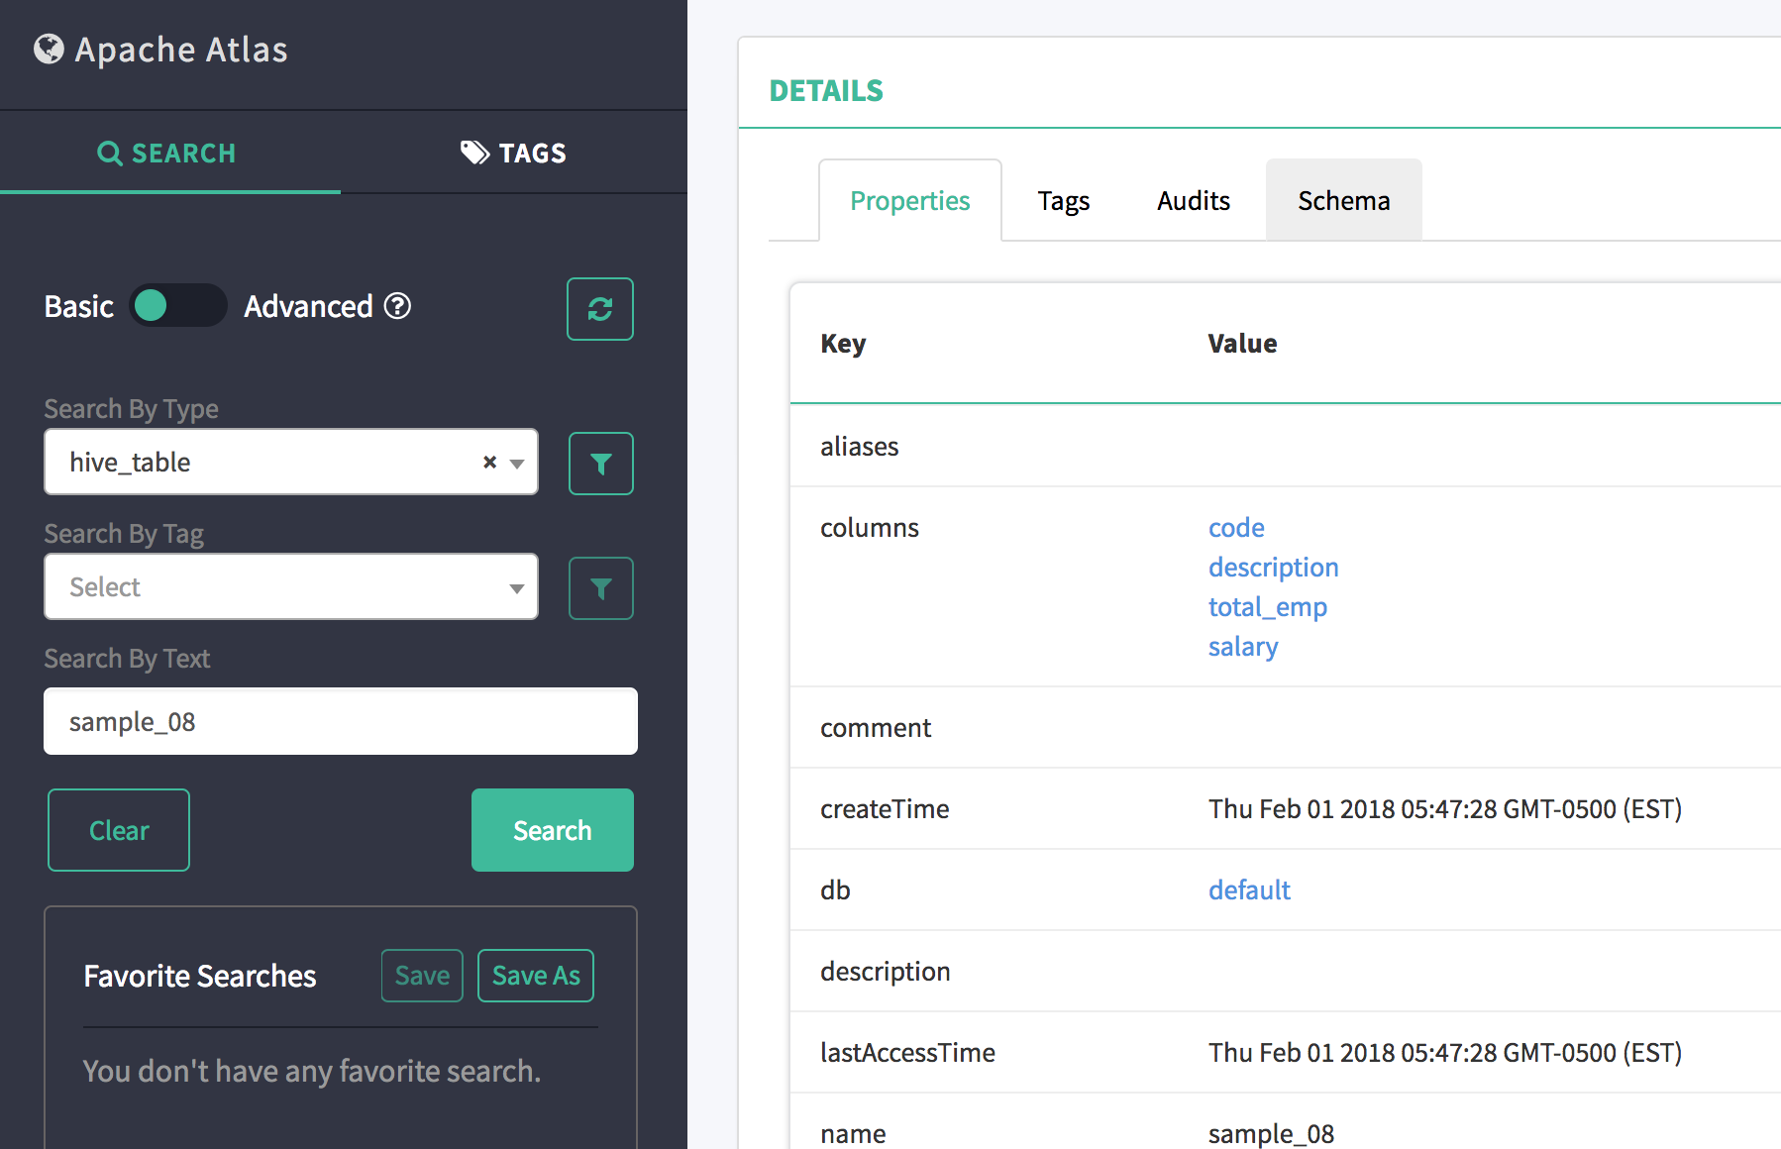Screen dimensions: 1781x1149
Task: Click the lastAccessTime key cell
Action: click(907, 1052)
